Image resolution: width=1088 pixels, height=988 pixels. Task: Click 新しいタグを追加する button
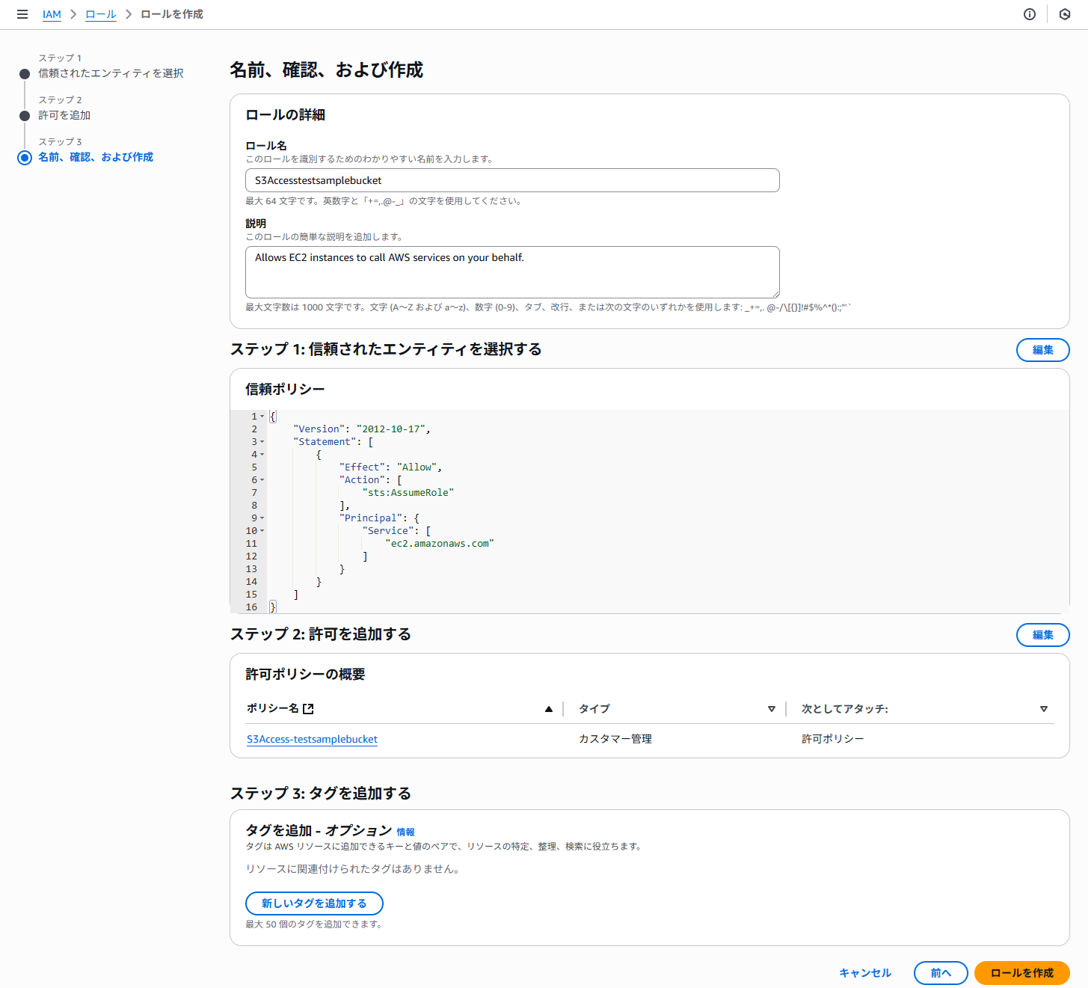[314, 903]
